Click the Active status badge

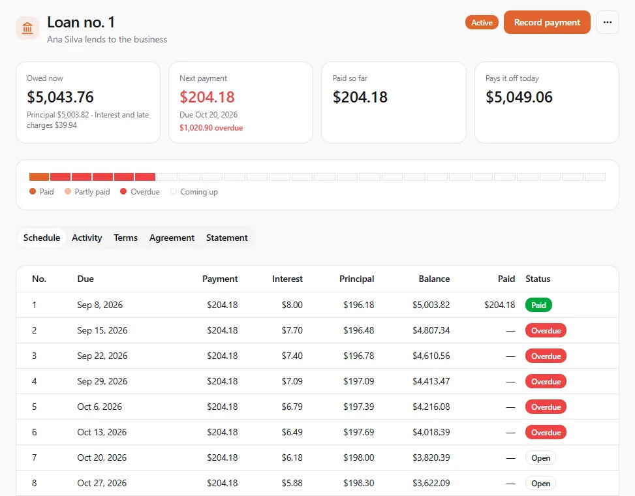(x=482, y=23)
